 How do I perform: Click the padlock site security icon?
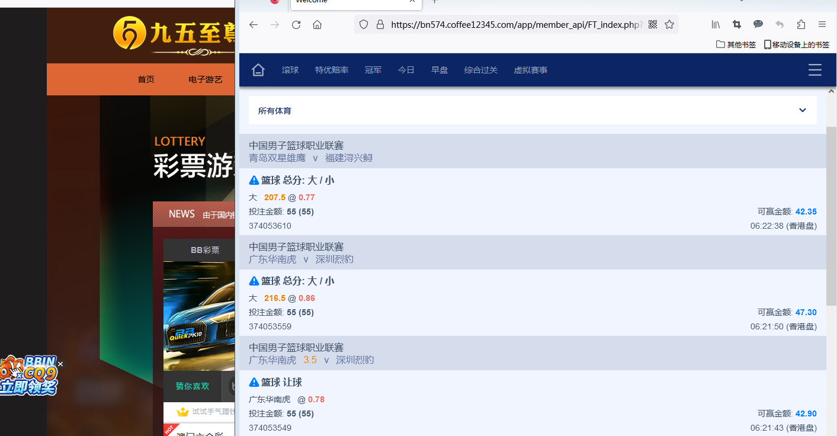pyautogui.click(x=380, y=24)
